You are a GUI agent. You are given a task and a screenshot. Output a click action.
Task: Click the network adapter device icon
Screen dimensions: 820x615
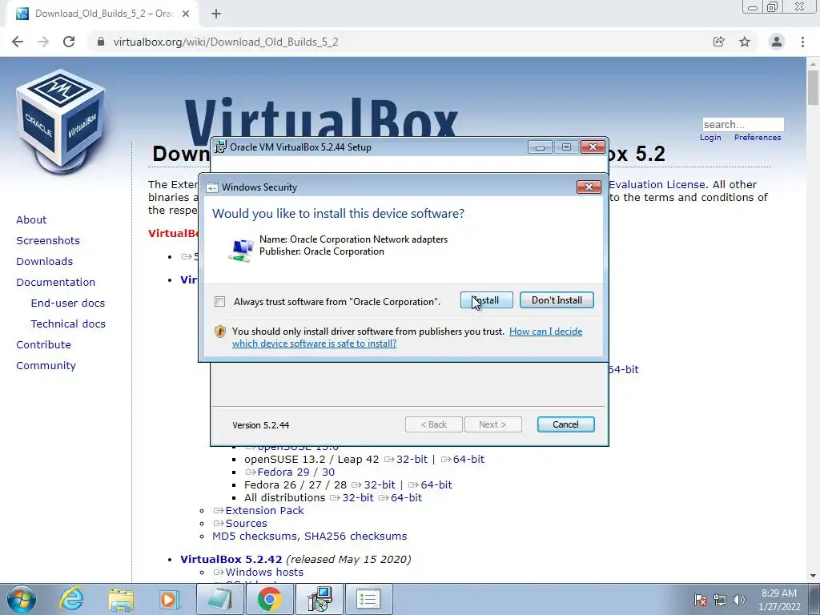tap(240, 250)
